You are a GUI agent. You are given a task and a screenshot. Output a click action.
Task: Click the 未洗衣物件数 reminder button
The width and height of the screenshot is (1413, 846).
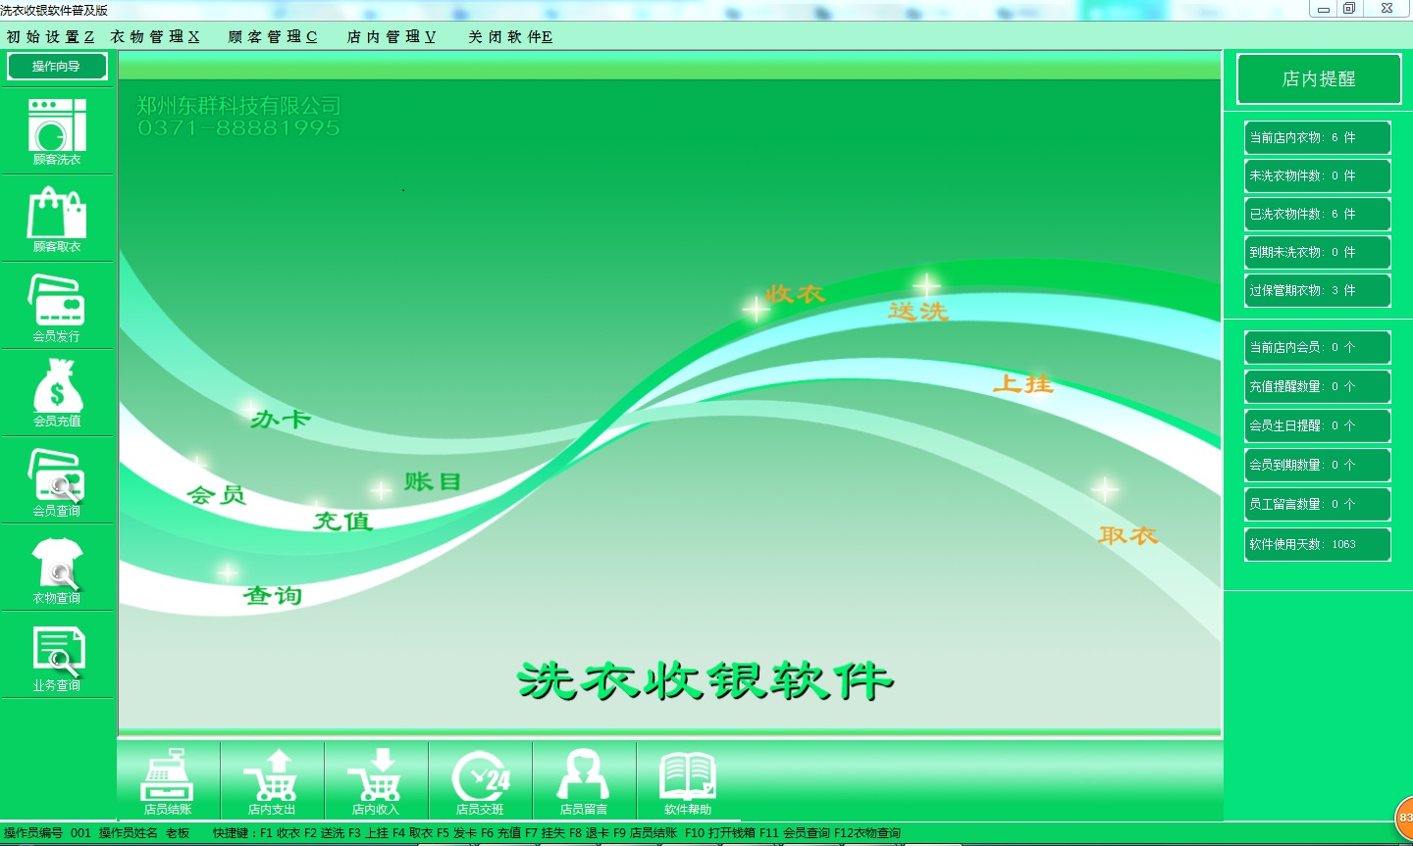(1318, 175)
